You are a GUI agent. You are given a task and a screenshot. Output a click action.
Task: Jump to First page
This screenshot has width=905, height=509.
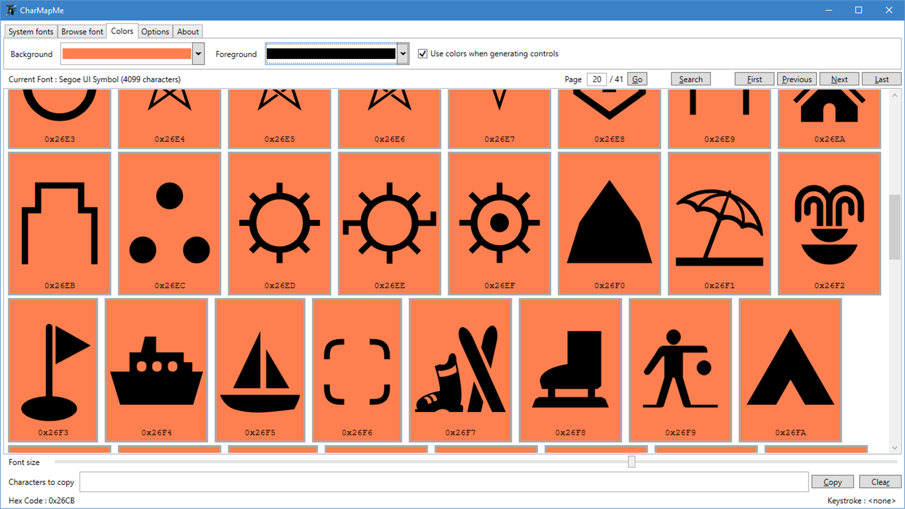tap(754, 79)
